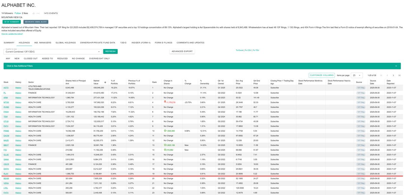This screenshot has width=404, height=195.
Task: Jump to the last page of results
Action: coord(399,76)
